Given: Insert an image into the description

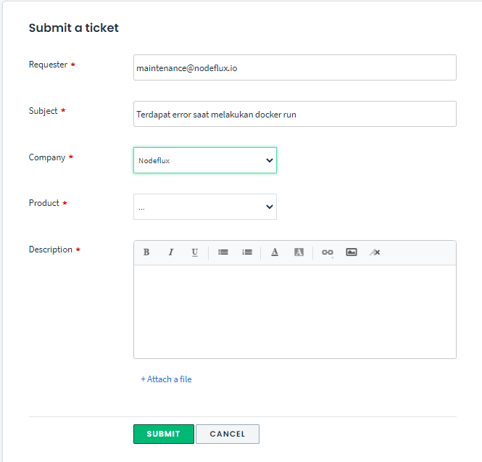Looking at the screenshot, I should point(352,252).
